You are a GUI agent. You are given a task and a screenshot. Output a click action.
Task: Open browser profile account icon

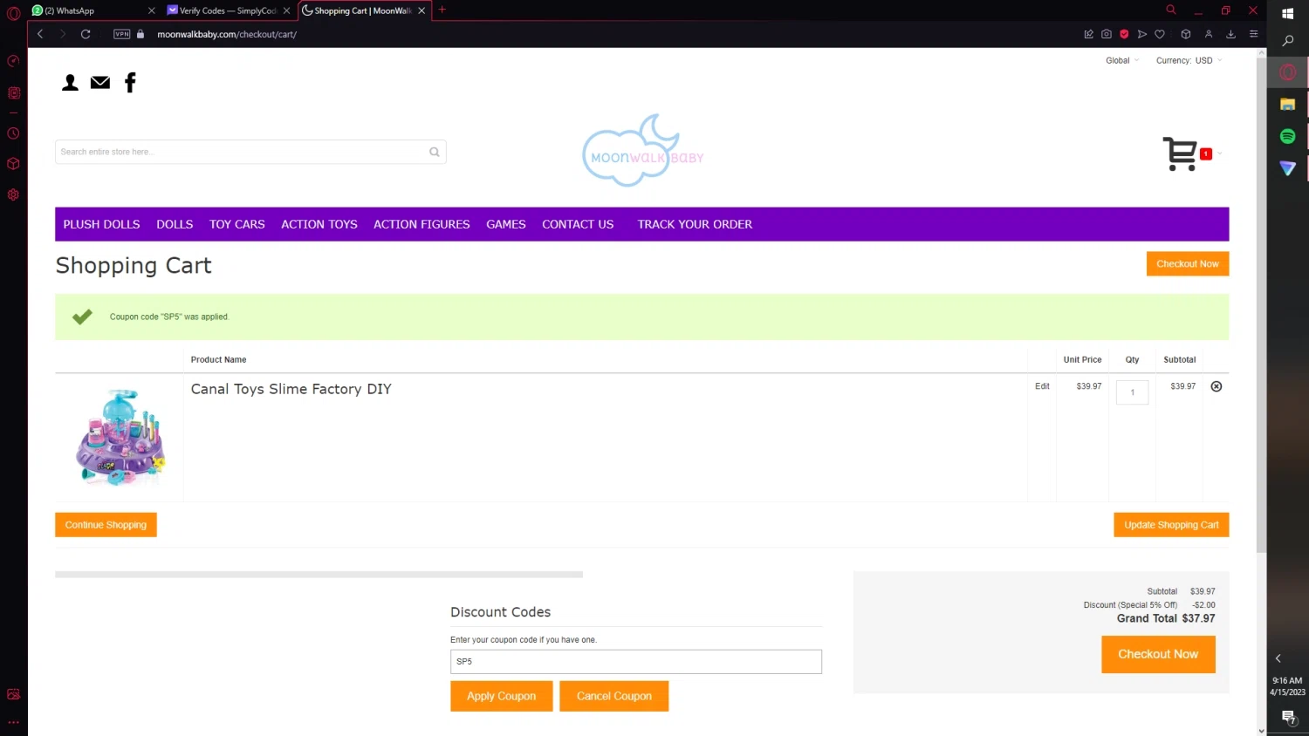point(1209,34)
